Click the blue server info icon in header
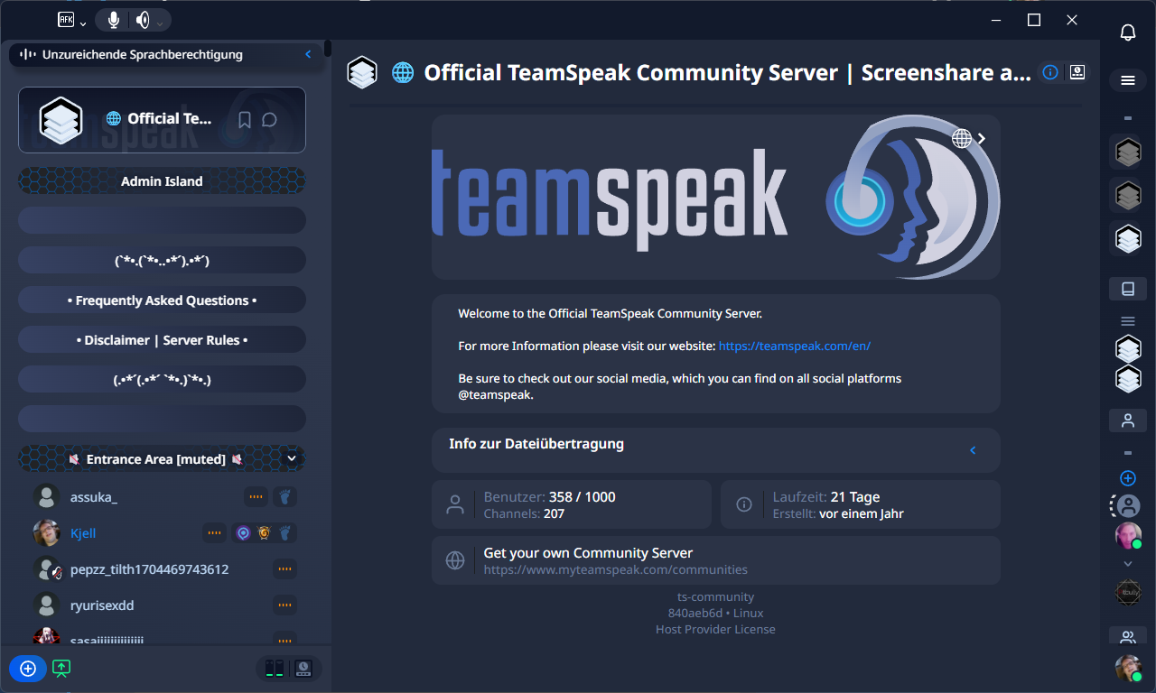The image size is (1156, 693). [x=1050, y=73]
